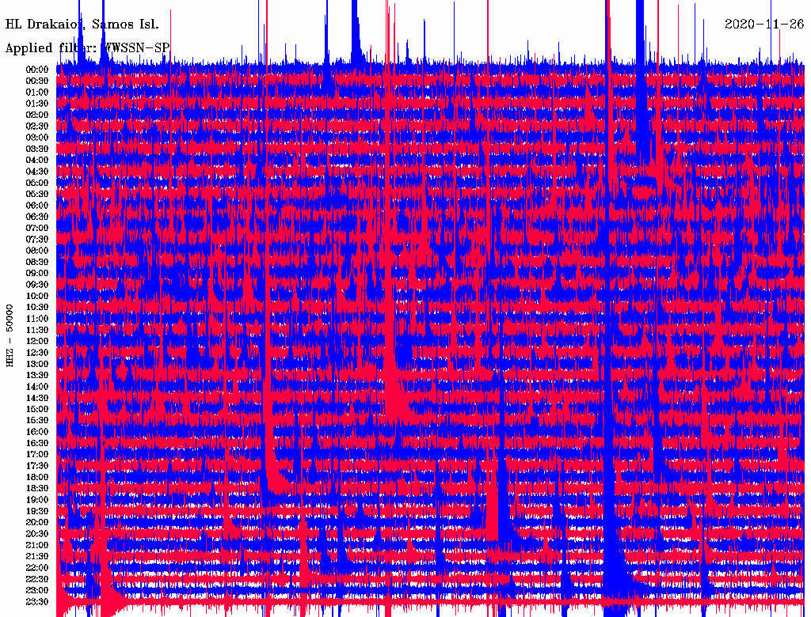Click the 16:00 time label
The width and height of the screenshot is (811, 617).
click(37, 432)
